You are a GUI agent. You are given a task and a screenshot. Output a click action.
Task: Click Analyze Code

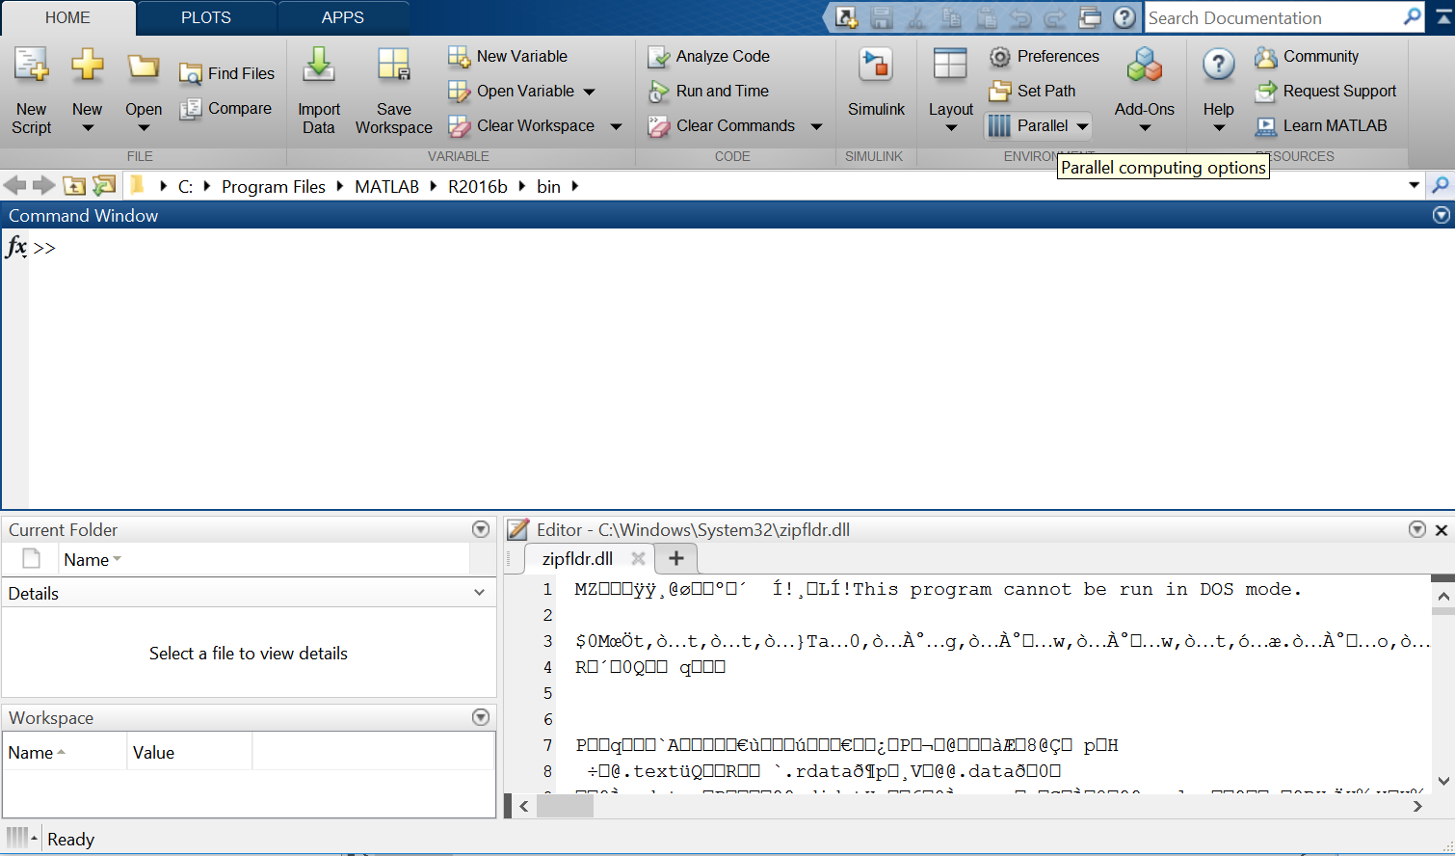click(x=709, y=56)
